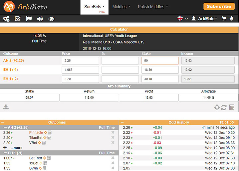Toggle the sound speaker icon
The image size is (239, 171).
coord(40,19)
